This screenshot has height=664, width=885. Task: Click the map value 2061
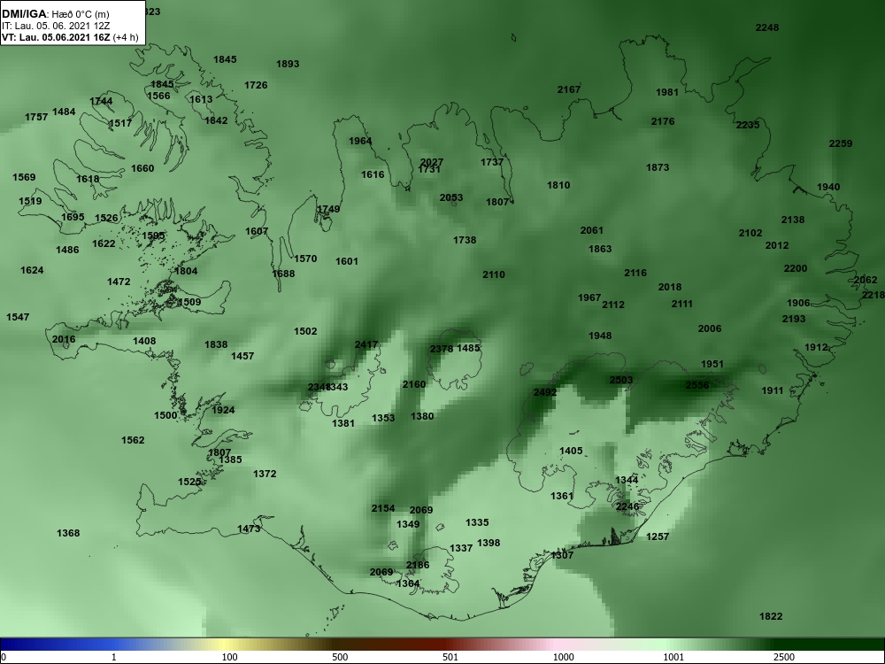click(591, 230)
